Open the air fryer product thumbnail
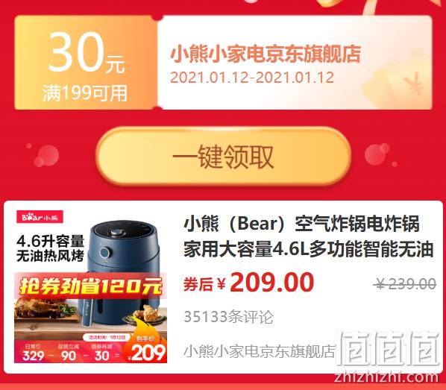Image resolution: width=446 pixels, height=390 pixels. (x=90, y=287)
